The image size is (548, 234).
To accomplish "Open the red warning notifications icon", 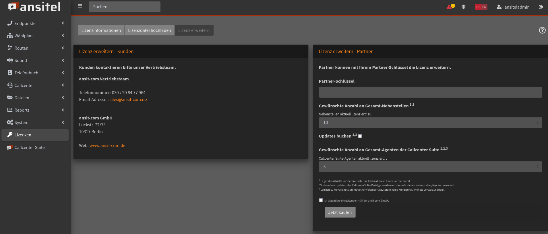I will pos(449,7).
